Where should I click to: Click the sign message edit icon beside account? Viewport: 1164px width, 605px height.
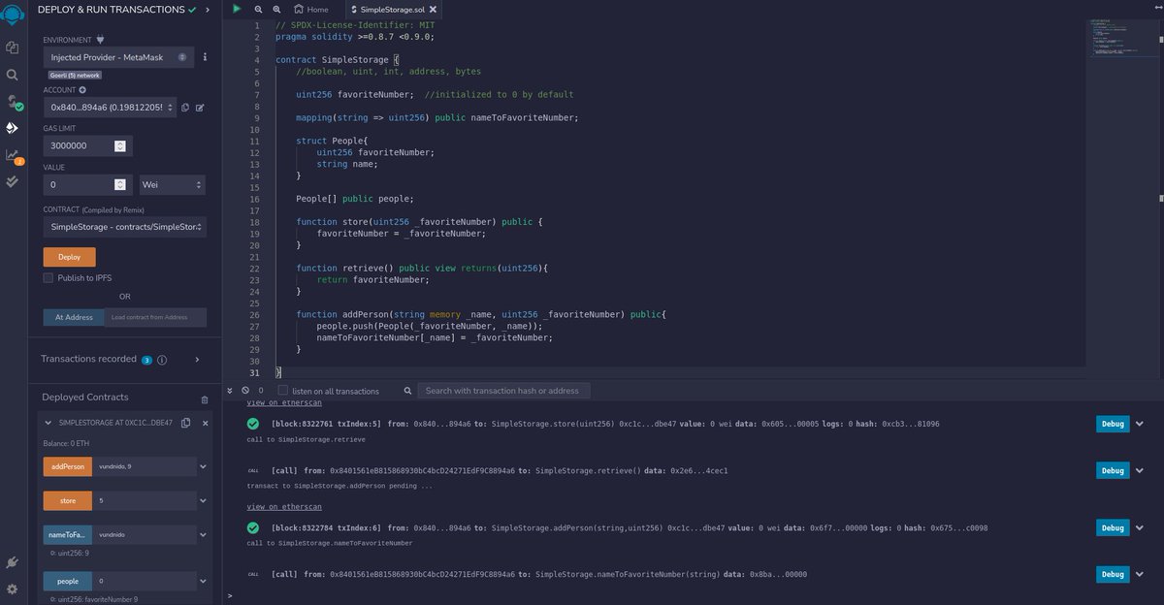click(x=200, y=108)
